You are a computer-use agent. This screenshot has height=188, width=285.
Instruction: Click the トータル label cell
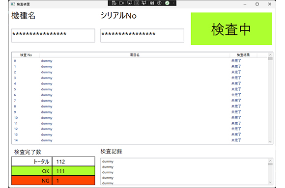coord(32,161)
